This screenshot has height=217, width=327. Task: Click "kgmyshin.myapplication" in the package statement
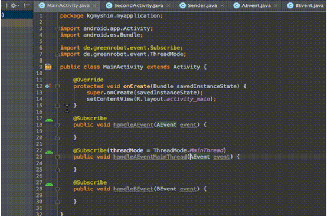(123, 16)
